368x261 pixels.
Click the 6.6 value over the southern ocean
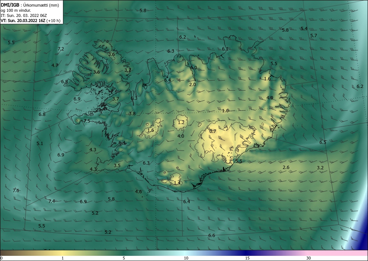[x=212, y=236]
